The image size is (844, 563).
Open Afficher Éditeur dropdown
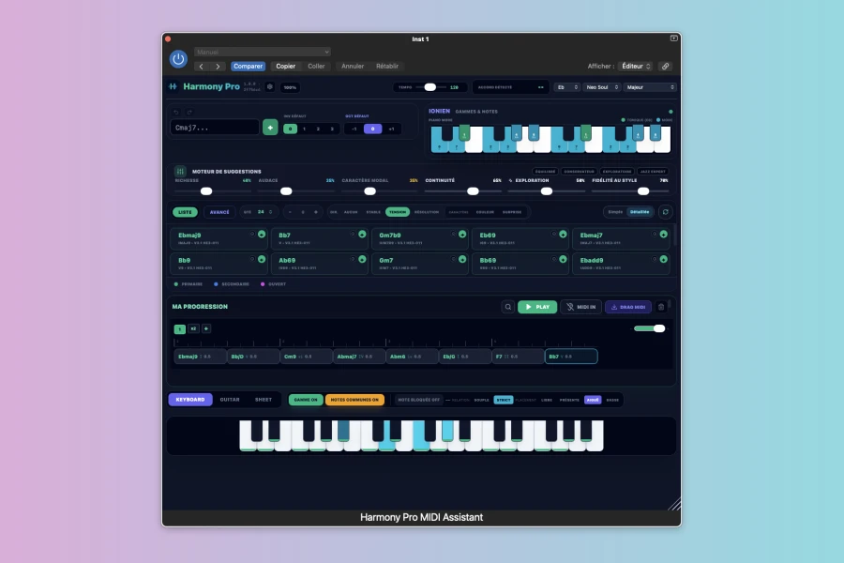tap(635, 67)
